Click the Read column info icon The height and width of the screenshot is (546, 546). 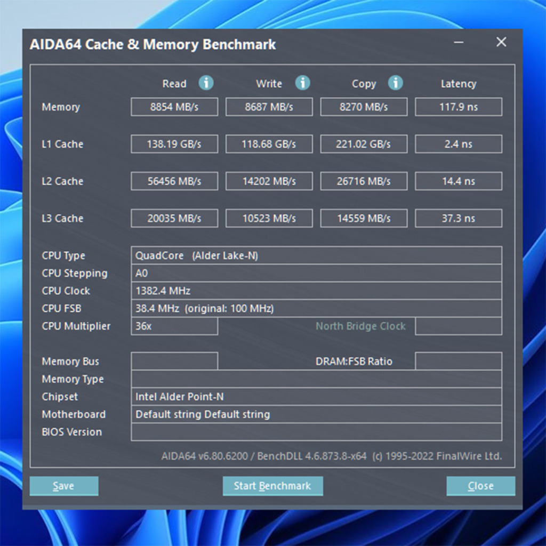(x=206, y=83)
